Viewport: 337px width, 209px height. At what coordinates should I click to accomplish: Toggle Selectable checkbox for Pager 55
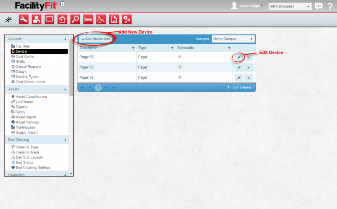coord(180,57)
